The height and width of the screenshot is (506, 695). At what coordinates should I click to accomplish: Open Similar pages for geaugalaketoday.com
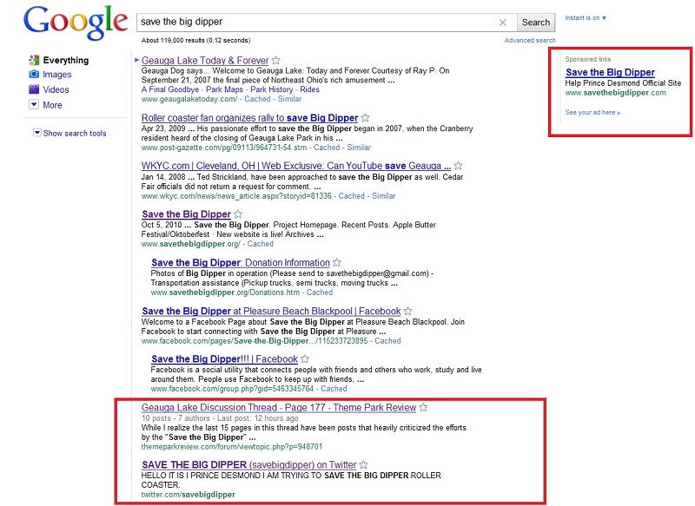coord(289,99)
